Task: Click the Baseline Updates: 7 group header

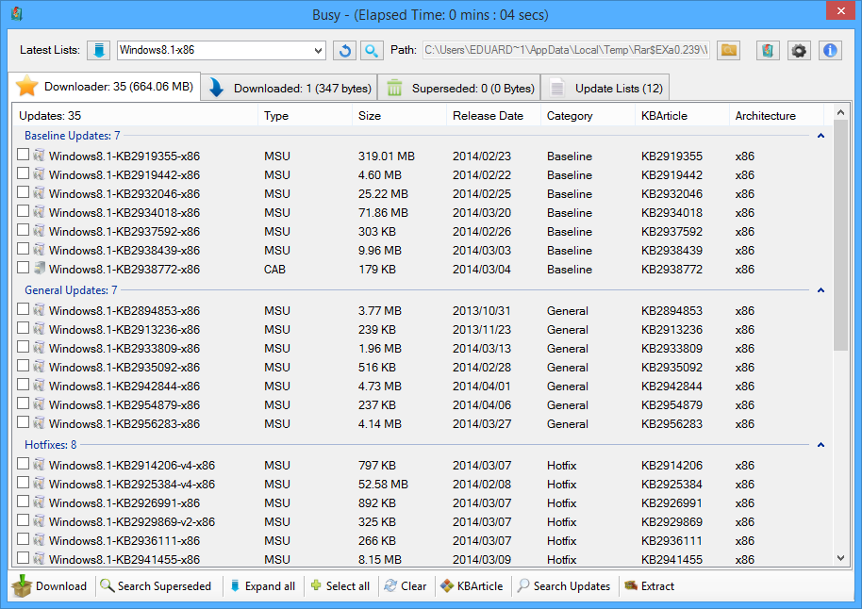Action: 72,136
